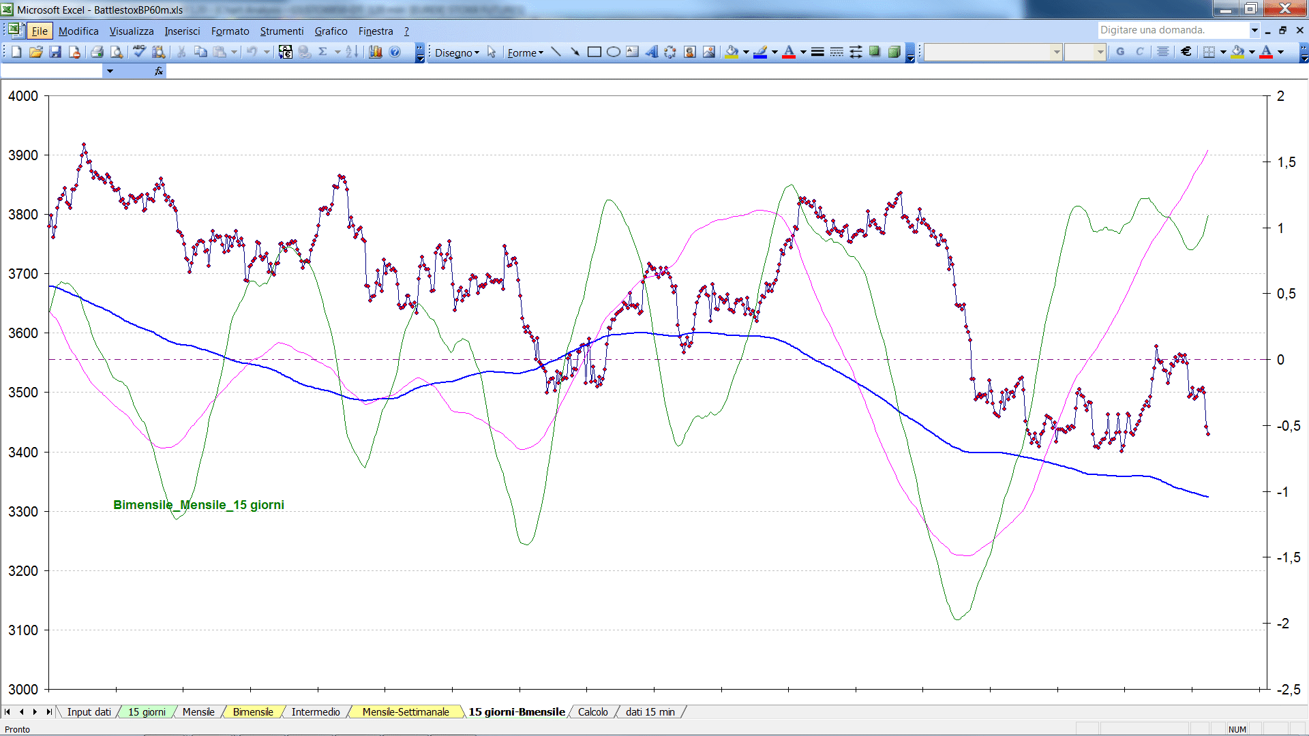Image resolution: width=1309 pixels, height=736 pixels.
Task: Open the Forme shapes dropdown
Action: [x=525, y=52]
